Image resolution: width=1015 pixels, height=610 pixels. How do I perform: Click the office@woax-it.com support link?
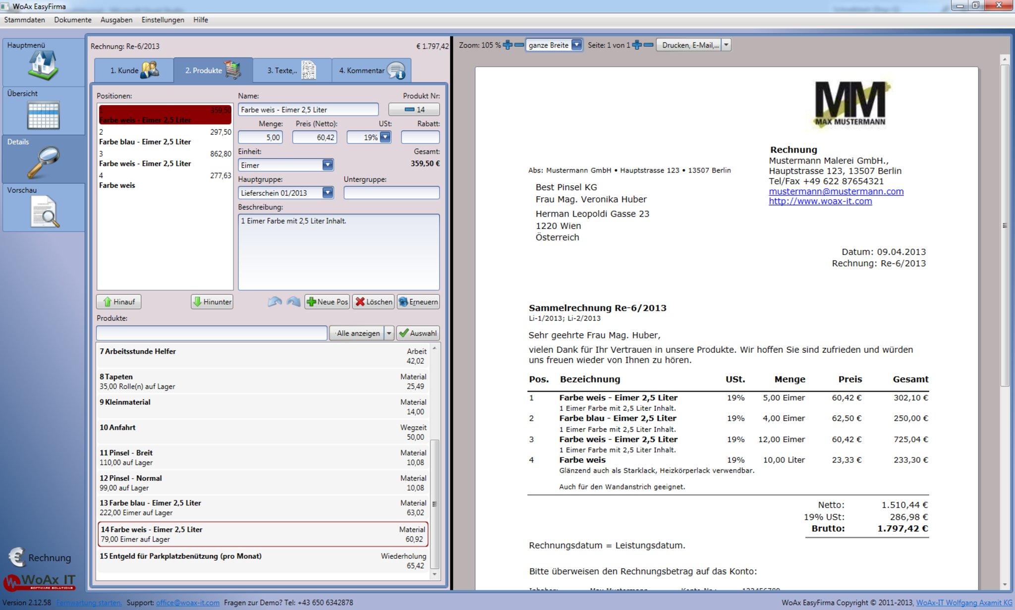point(187,603)
